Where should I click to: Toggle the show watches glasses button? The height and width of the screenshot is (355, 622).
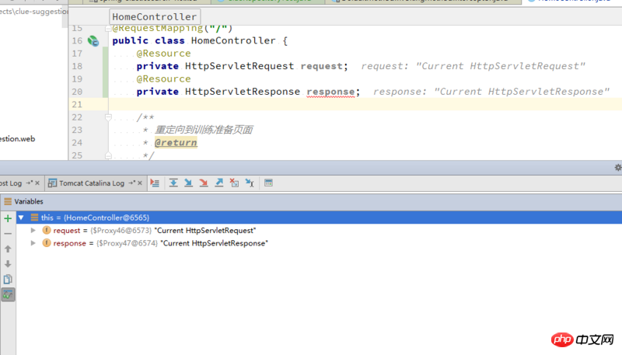[x=8, y=294]
